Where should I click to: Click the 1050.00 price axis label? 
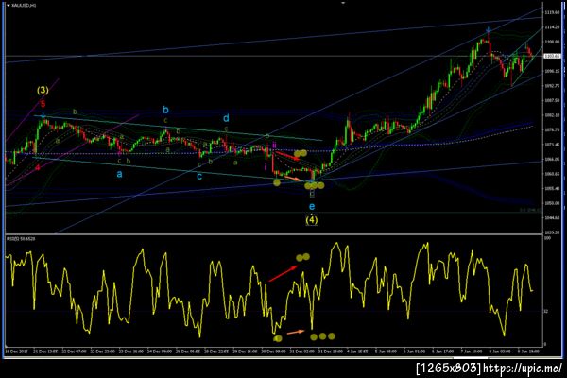[x=552, y=203]
